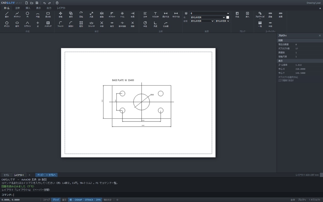The height and width of the screenshot is (202, 323).
Task: Activate the Trim (トリム) tool
Action: coord(122,15)
